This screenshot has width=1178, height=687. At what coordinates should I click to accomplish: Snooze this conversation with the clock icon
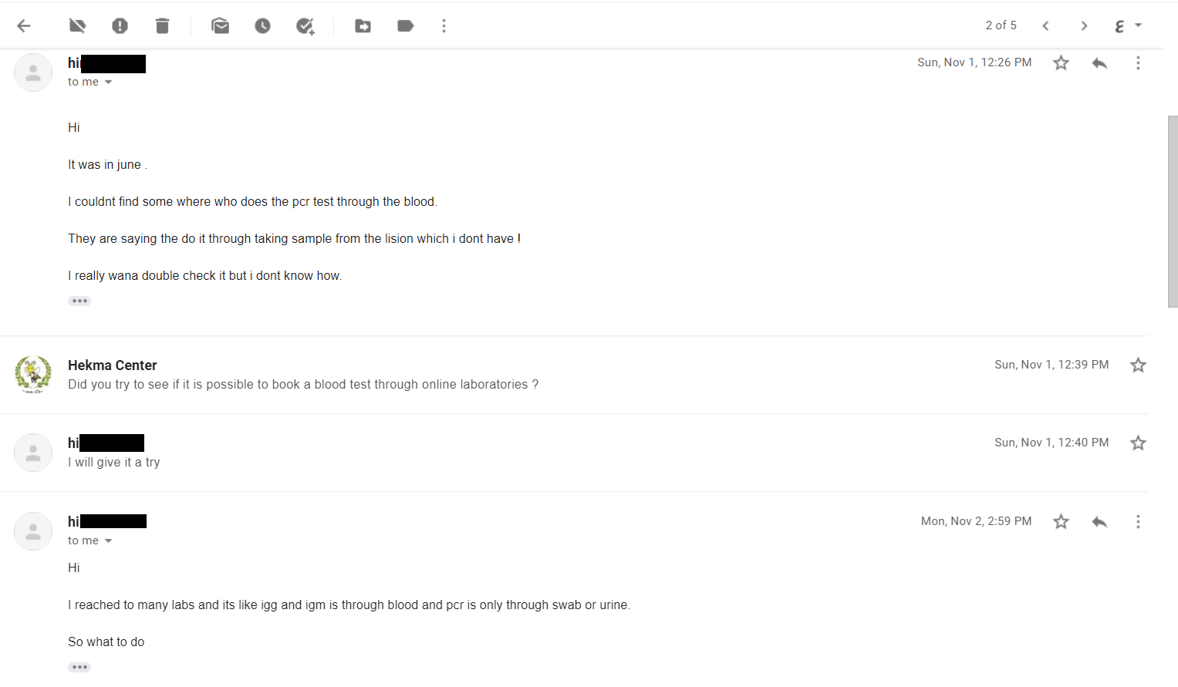point(262,26)
